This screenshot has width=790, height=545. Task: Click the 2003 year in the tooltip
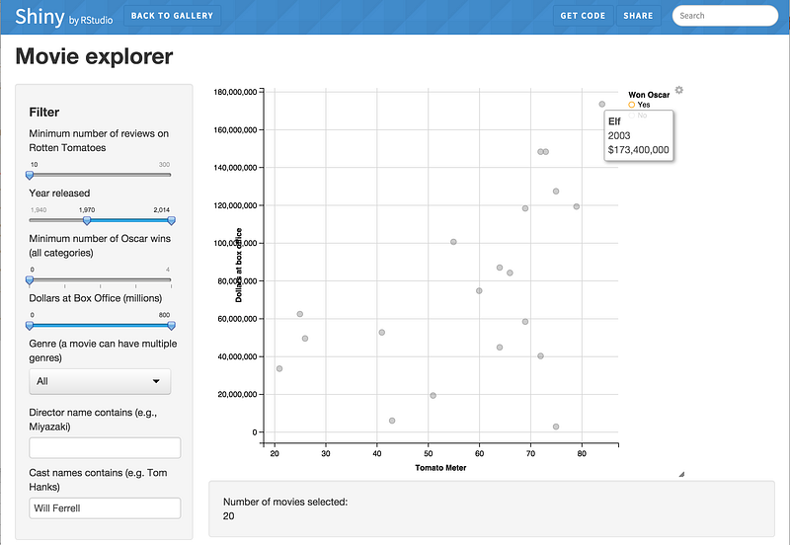619,135
